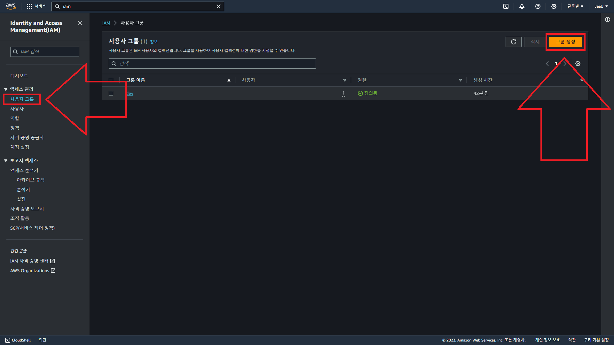Collapse the 액세스 관리 section

[6, 89]
